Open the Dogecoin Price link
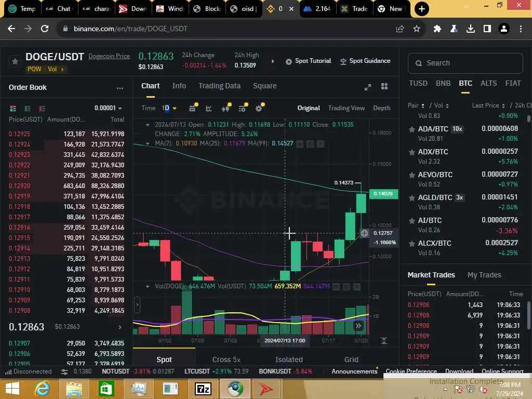This screenshot has width=532, height=399. pyautogui.click(x=109, y=56)
